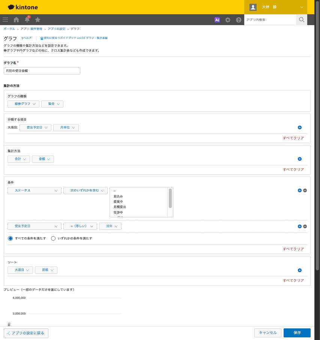Add a new sort row
Screen dimensions: 320x340
pyautogui.click(x=300, y=270)
